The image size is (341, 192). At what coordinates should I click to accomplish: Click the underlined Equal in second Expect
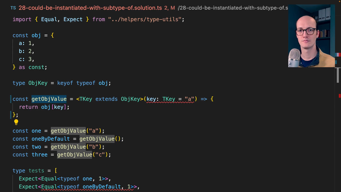49,187
